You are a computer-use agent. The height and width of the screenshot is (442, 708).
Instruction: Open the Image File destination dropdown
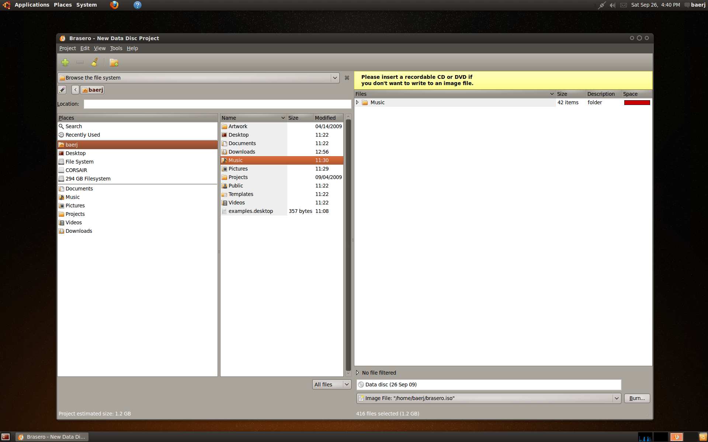coord(616,398)
